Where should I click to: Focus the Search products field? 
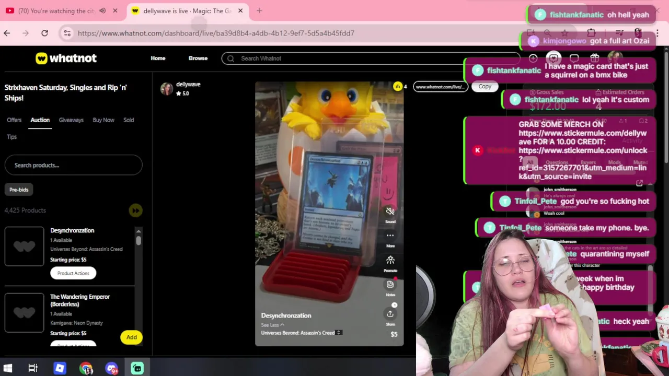pos(73,165)
